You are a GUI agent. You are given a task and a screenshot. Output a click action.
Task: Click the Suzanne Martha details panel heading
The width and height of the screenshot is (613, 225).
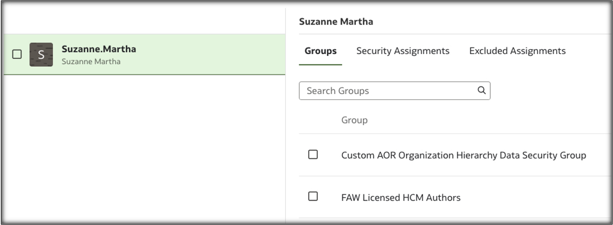pos(336,21)
